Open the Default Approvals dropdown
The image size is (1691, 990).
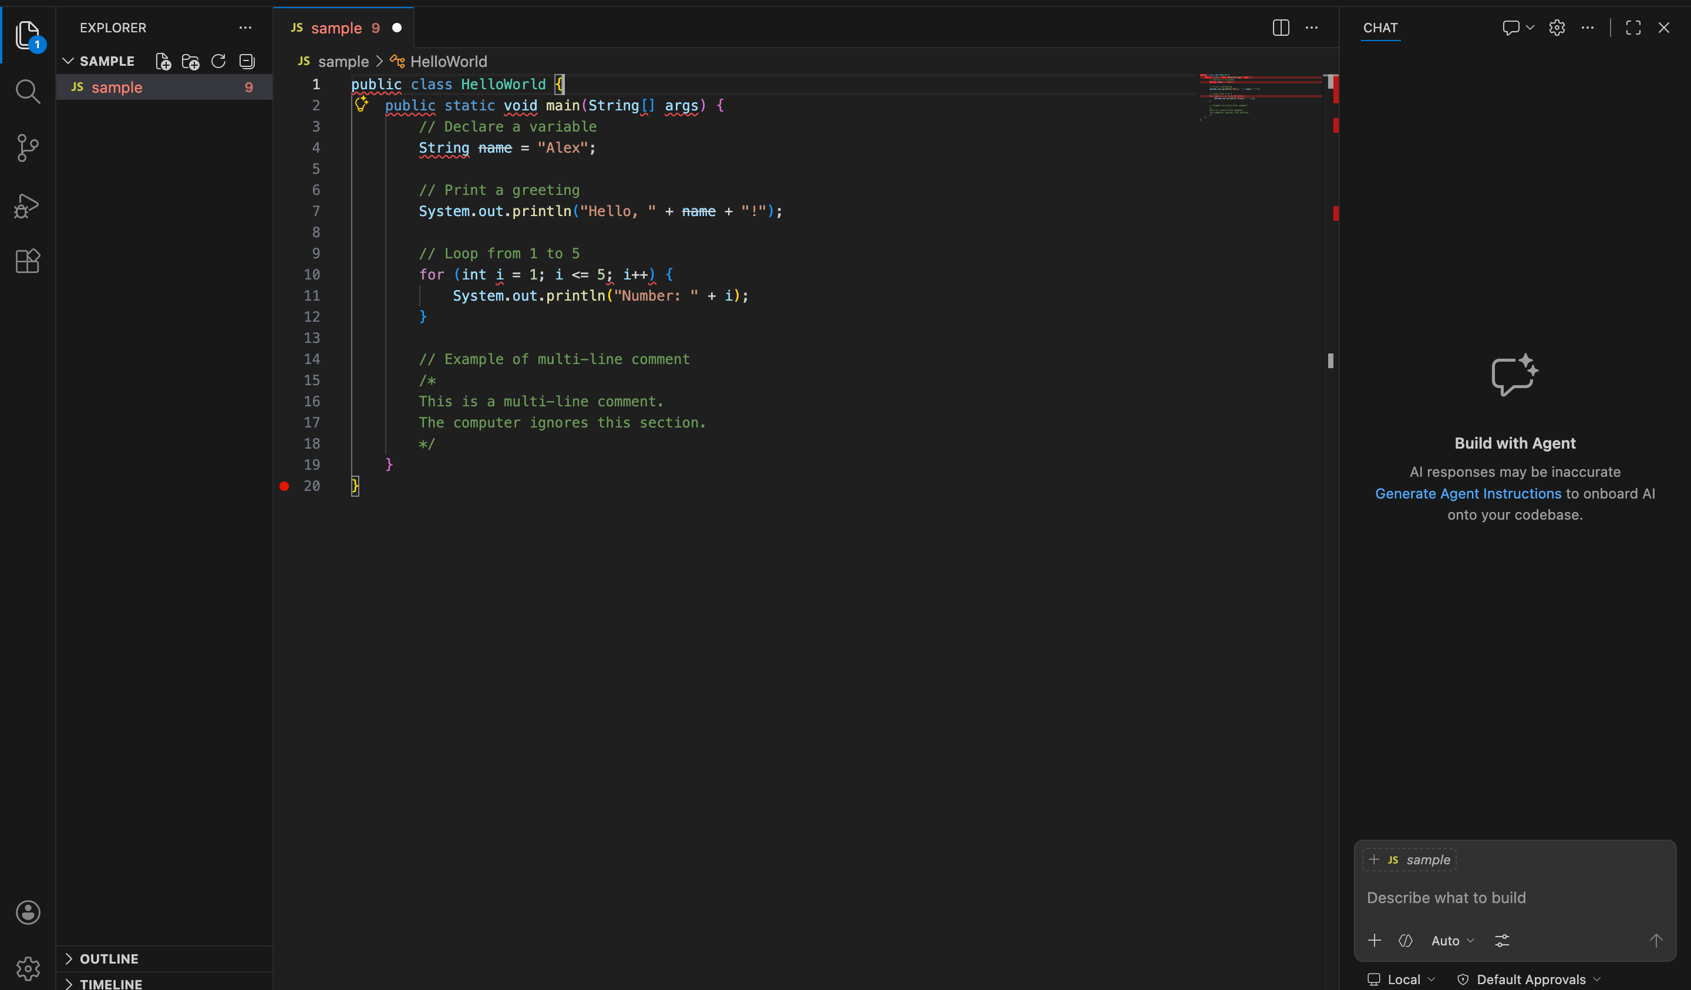tap(1531, 979)
